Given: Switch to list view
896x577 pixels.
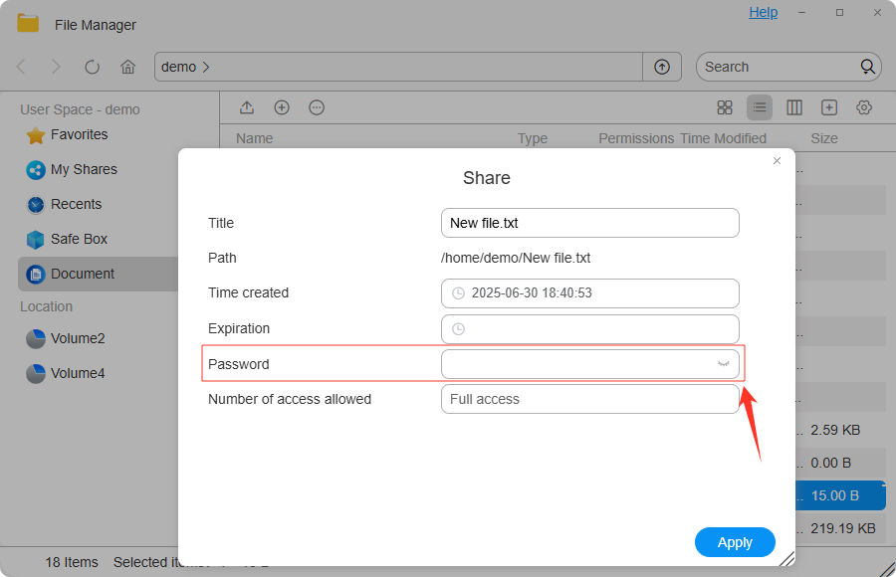Looking at the screenshot, I should 760,107.
